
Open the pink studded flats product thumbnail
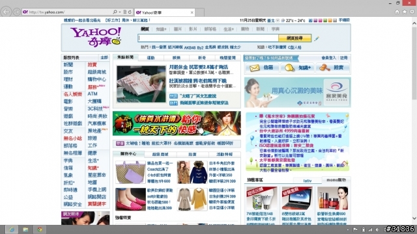(130, 200)
